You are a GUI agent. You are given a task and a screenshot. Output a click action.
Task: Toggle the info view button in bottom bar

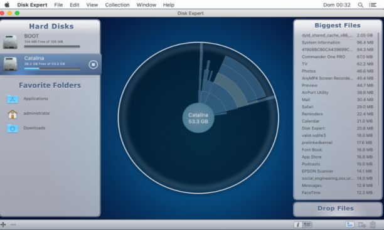[x=298, y=224]
